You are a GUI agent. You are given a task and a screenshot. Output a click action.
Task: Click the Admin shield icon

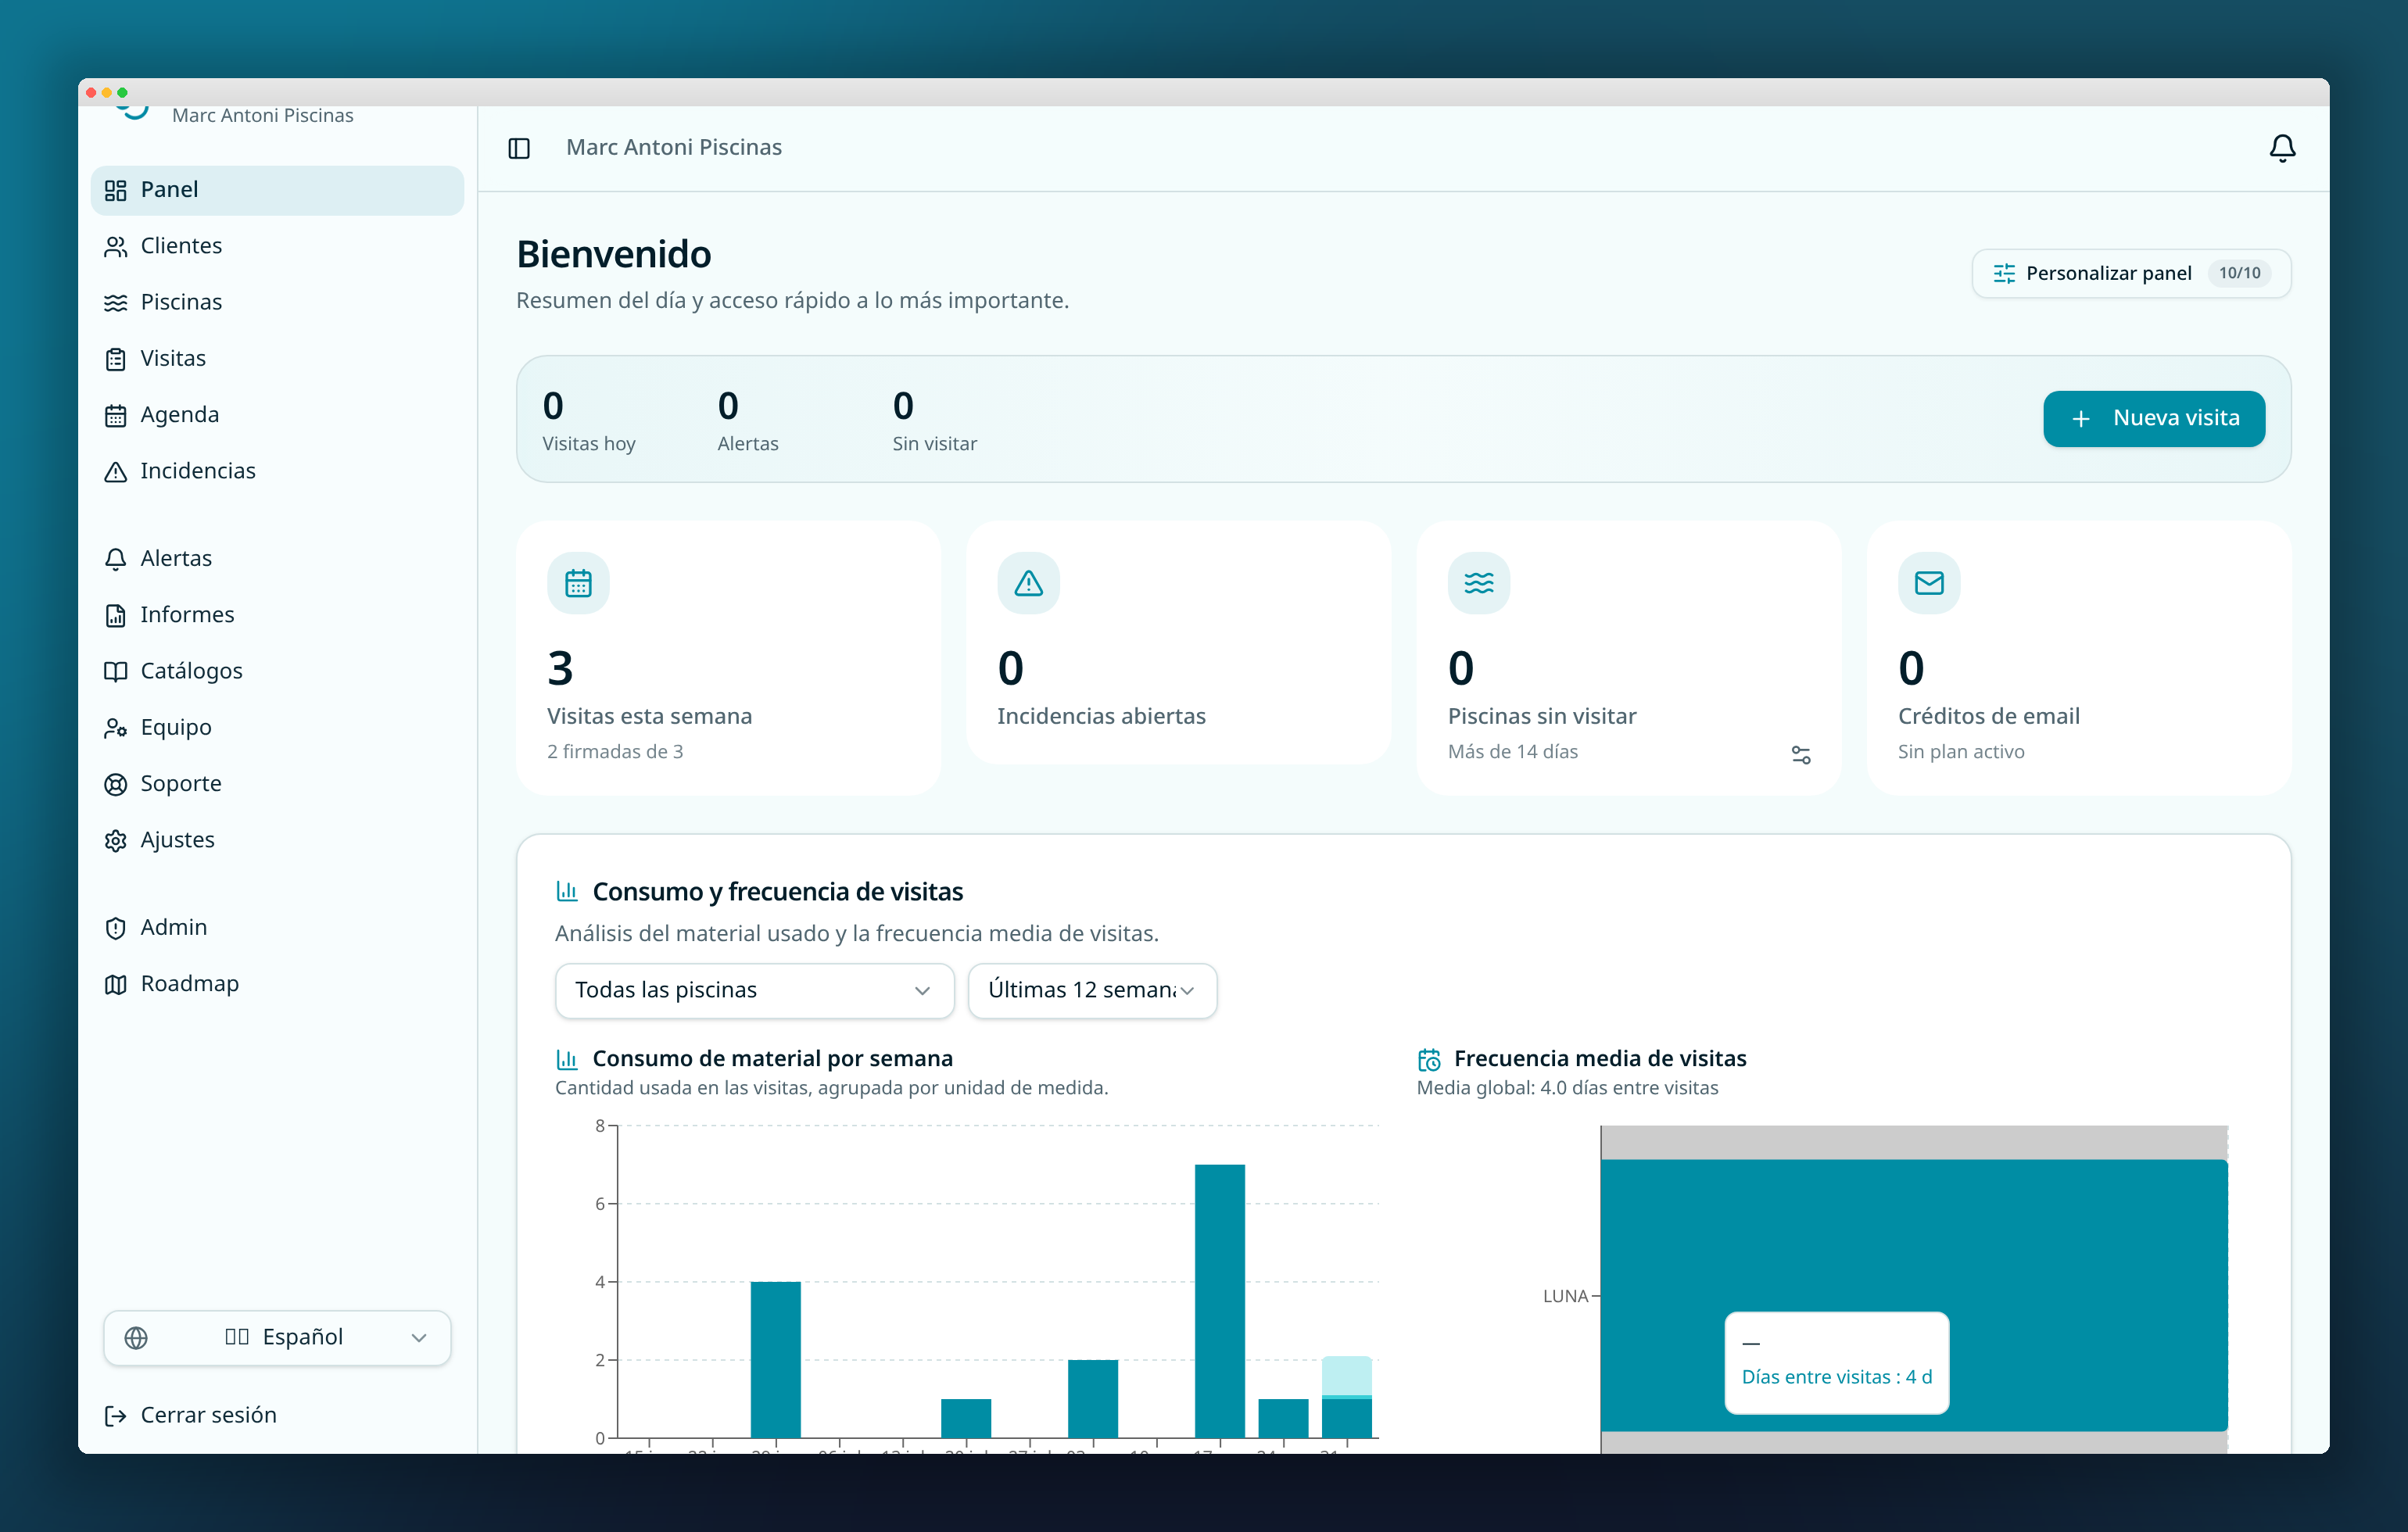116,928
